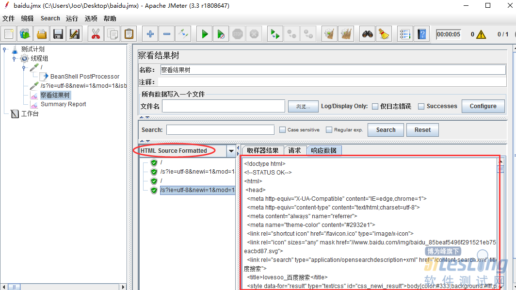The width and height of the screenshot is (516, 290).
Task: Collapse the 线程组 tree node
Action: pyautogui.click(x=14, y=59)
